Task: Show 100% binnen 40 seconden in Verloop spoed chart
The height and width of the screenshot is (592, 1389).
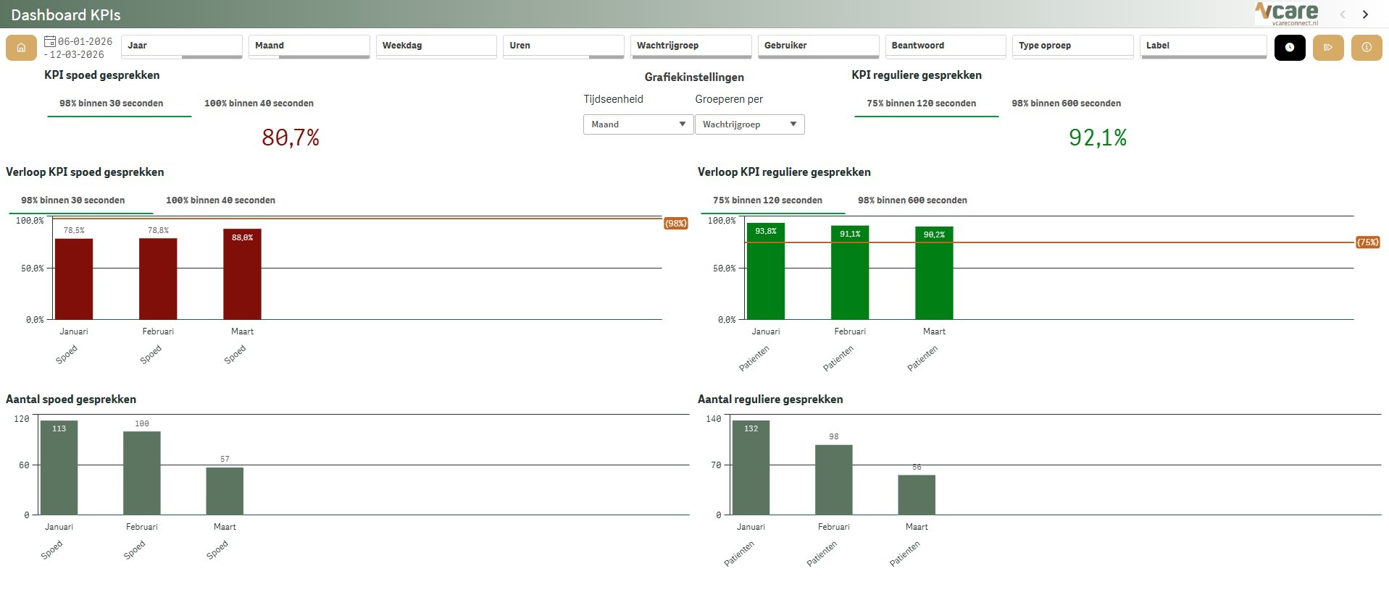Action: (220, 200)
